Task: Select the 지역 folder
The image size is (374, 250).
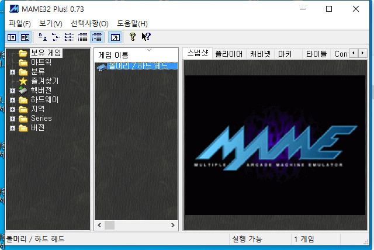Action: coord(37,109)
